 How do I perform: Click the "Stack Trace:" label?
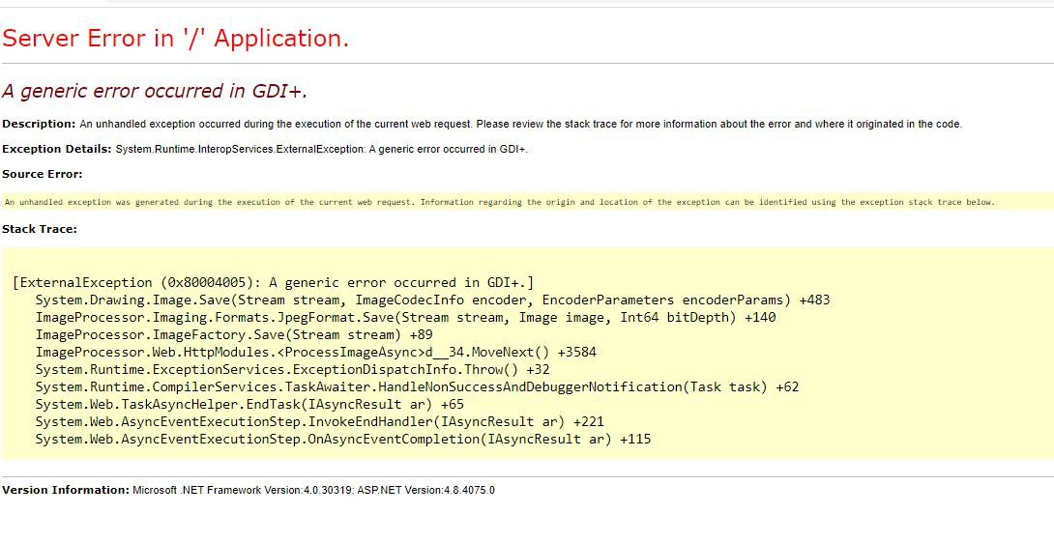pyautogui.click(x=40, y=229)
